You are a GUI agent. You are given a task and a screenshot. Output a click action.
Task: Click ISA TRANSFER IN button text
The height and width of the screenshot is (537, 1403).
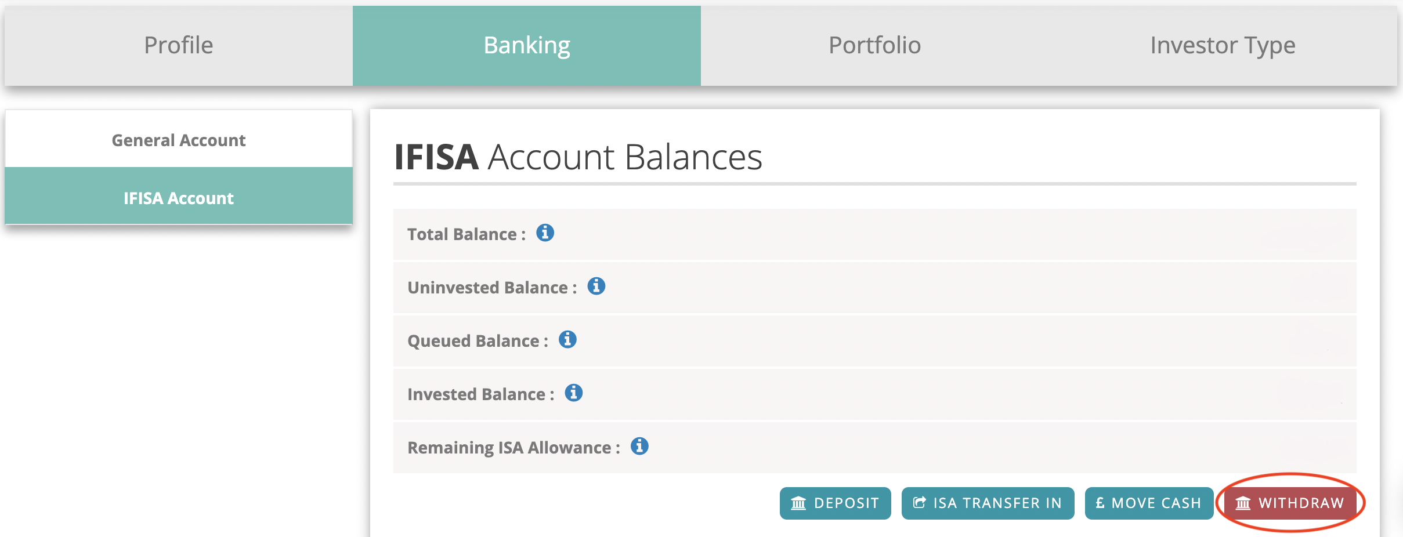pyautogui.click(x=997, y=503)
